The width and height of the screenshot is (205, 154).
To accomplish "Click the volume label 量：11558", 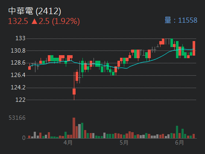I will (x=181, y=20).
